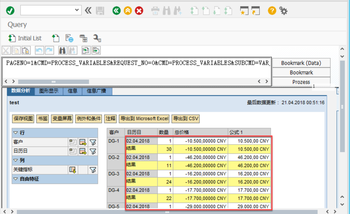The width and height of the screenshot is (350, 214).
Task: Click the 保存视图 button
Action: [x=23, y=119]
